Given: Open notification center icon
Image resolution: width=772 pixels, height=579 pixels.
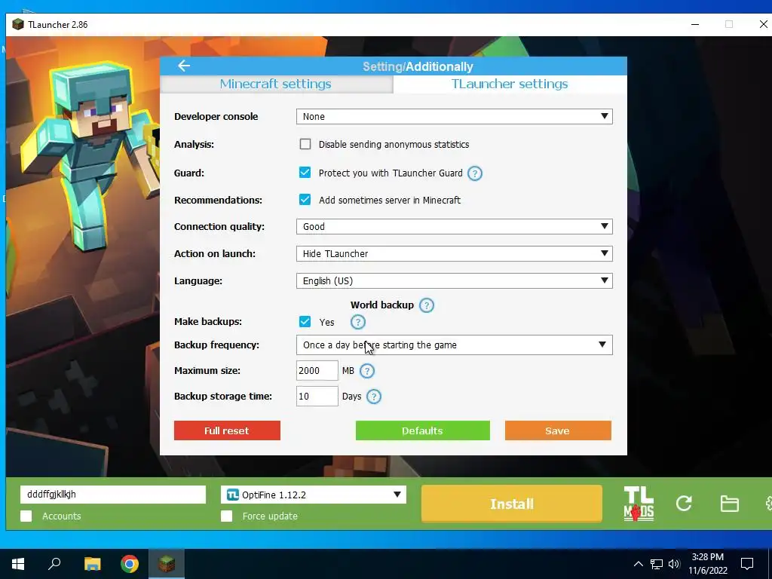Looking at the screenshot, I should pyautogui.click(x=747, y=564).
